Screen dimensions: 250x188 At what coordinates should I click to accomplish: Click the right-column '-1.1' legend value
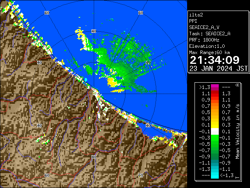225,169
